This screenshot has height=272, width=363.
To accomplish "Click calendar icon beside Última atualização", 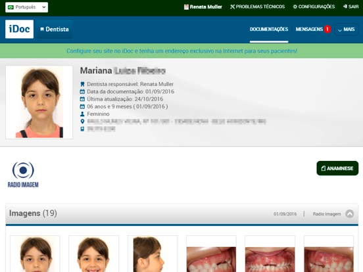I will click(82, 99).
